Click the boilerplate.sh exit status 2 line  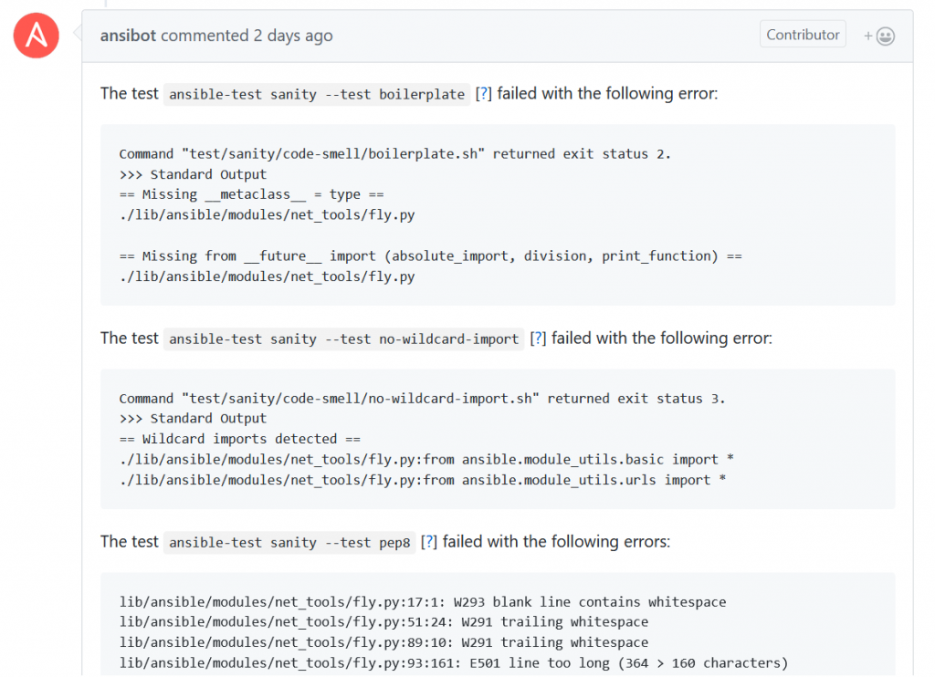tap(394, 154)
